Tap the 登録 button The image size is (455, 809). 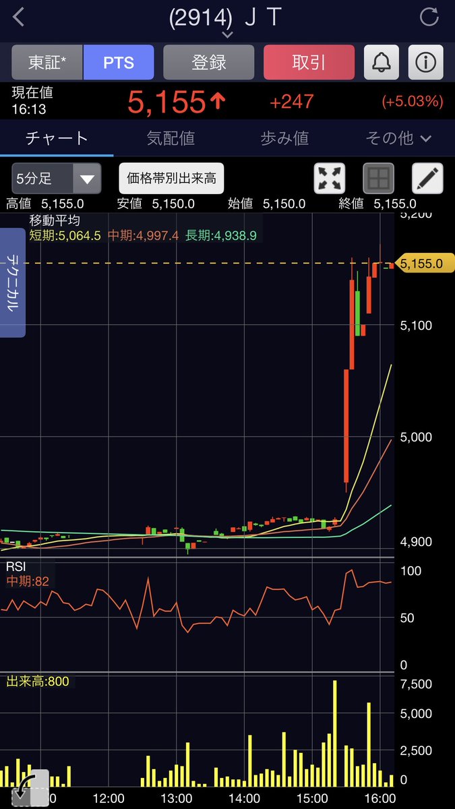click(x=209, y=63)
